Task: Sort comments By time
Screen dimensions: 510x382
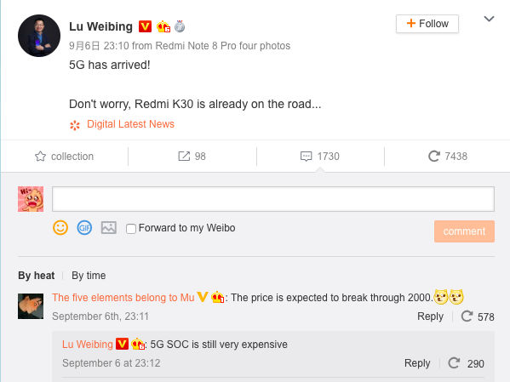Action: click(89, 276)
